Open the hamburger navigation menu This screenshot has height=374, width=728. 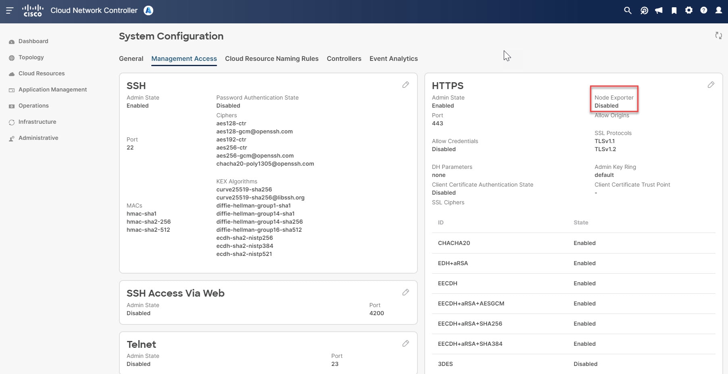[x=9, y=11]
